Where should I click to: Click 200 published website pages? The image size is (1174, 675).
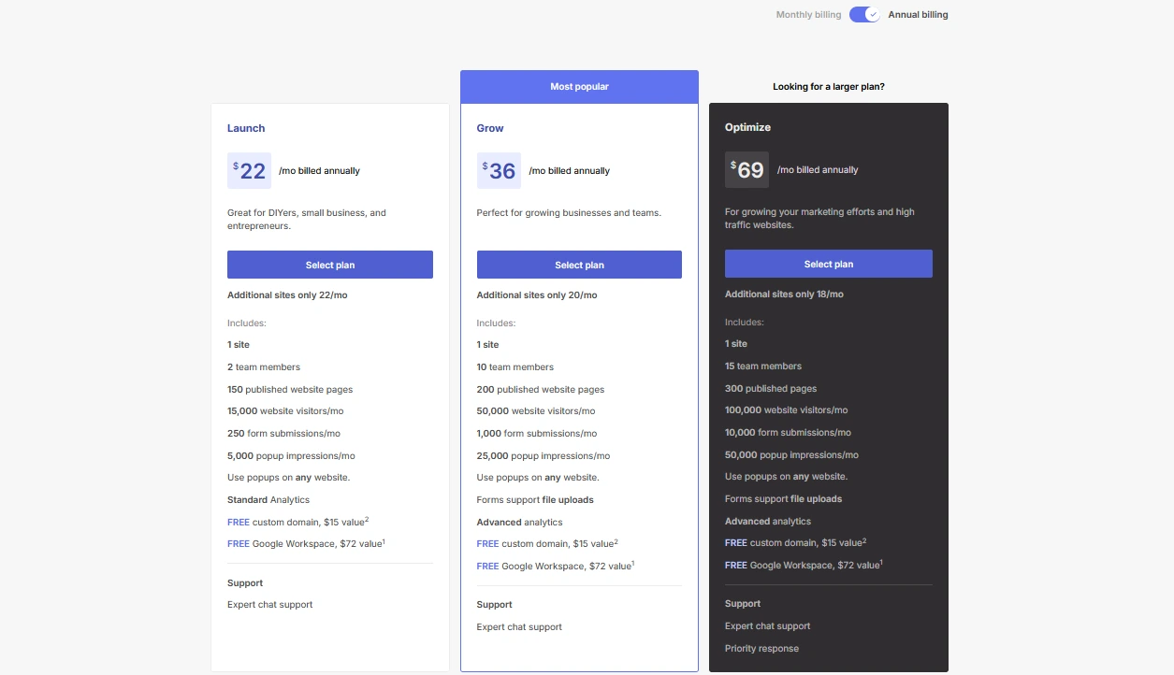pos(541,390)
